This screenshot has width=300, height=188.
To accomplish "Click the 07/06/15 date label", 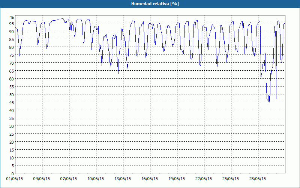I will 69,179.
